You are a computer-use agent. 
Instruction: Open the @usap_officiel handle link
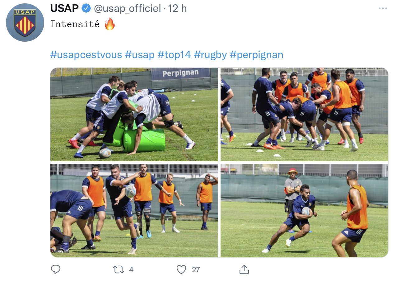point(127,8)
